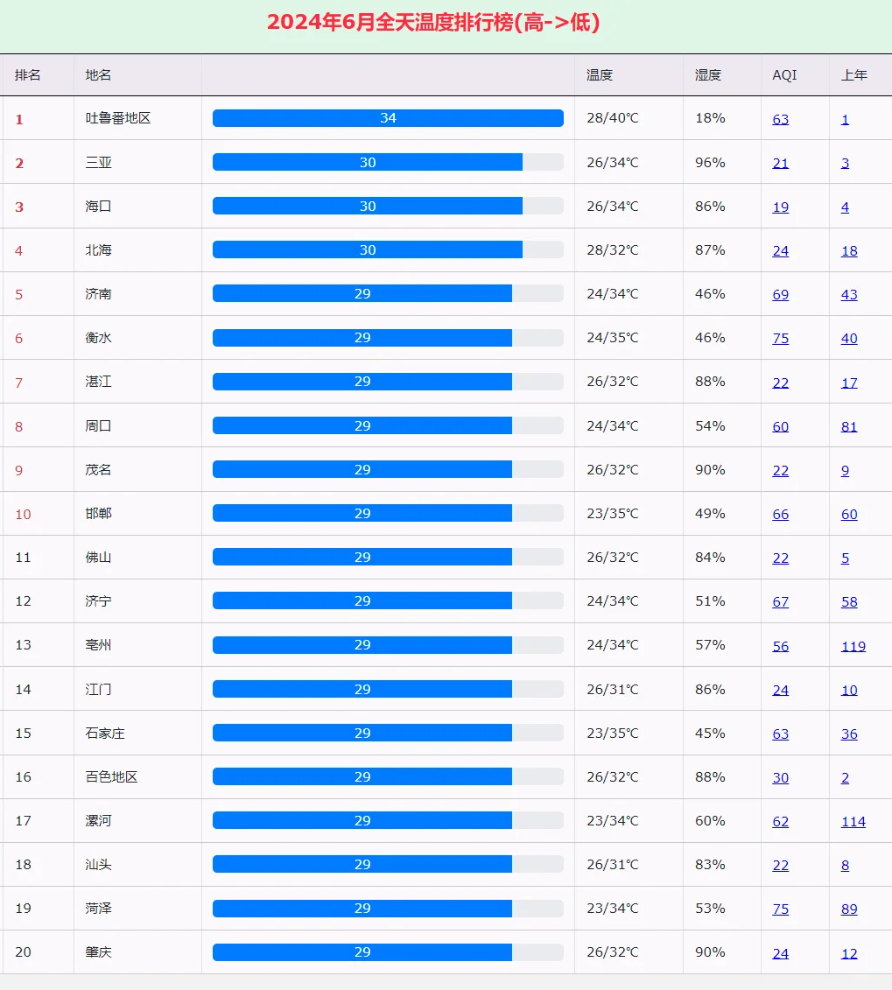This screenshot has width=892, height=990.
Task: Open last-year rank 89 for 菏泽
Action: coord(849,909)
